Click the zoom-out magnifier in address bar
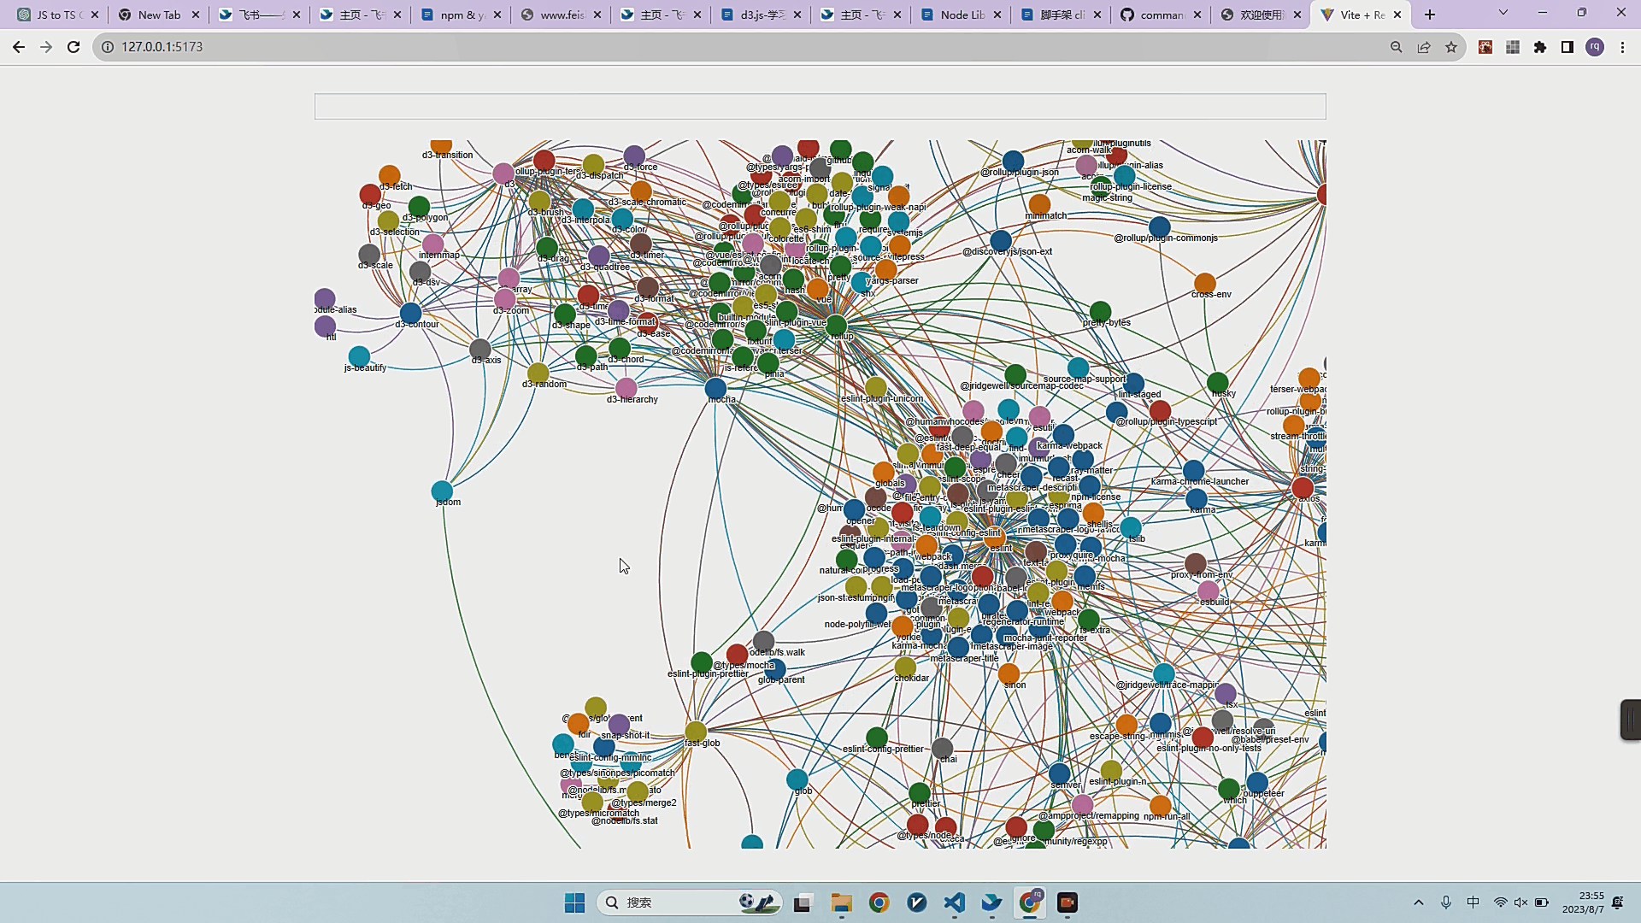The height and width of the screenshot is (923, 1641). pos(1396,47)
